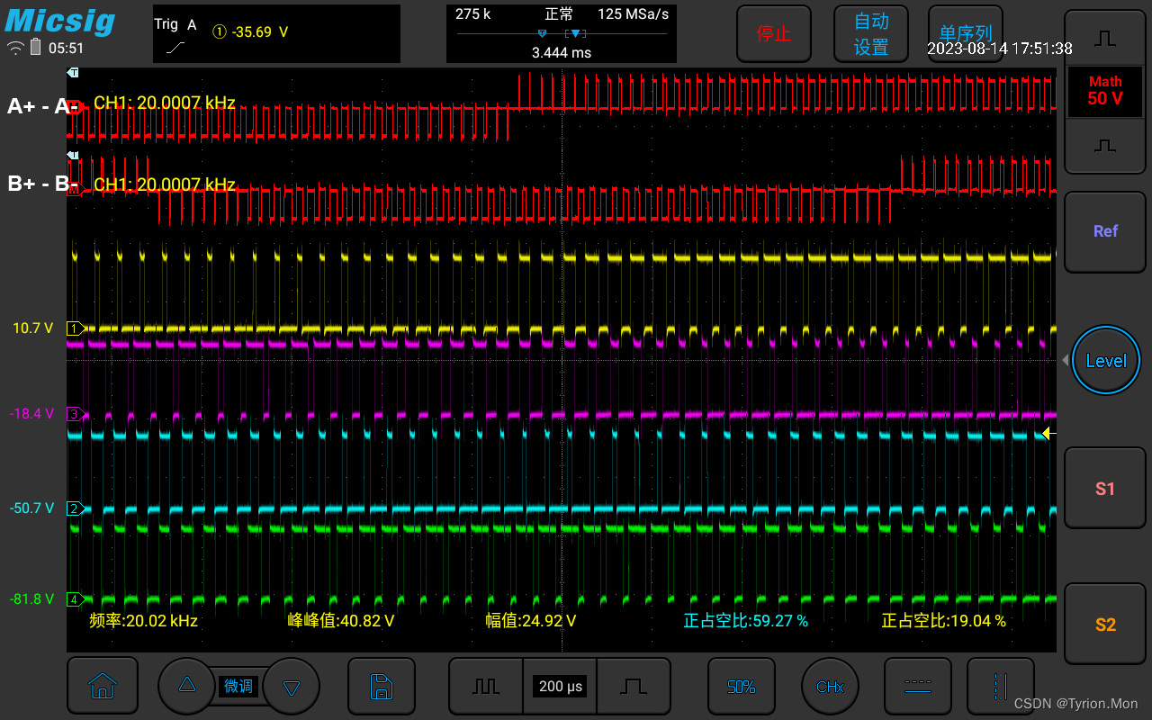Tap the WiFi status icon
This screenshot has height=720, width=1152.
click(15, 49)
